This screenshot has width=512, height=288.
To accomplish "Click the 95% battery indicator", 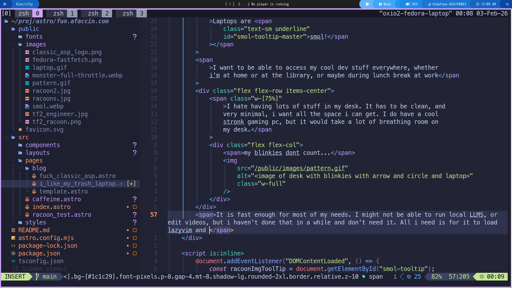I will tap(411, 4).
